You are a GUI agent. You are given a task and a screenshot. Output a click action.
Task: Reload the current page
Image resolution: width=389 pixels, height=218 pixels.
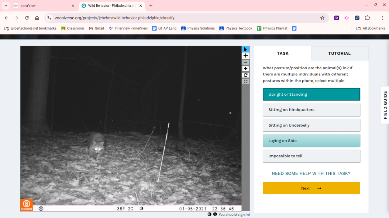point(27,18)
